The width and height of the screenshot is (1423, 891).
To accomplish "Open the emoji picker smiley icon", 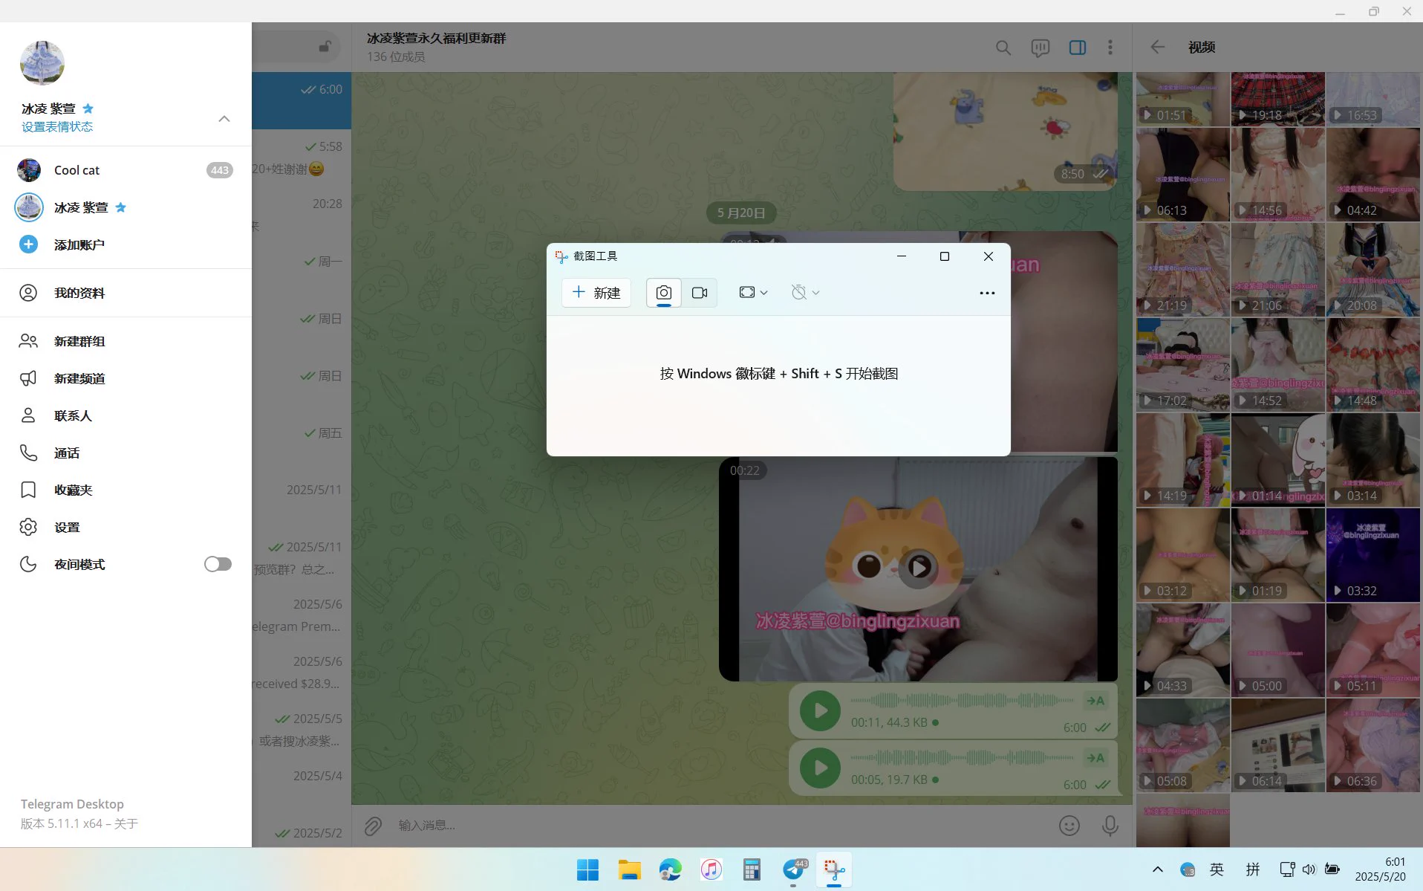I will 1069,826.
